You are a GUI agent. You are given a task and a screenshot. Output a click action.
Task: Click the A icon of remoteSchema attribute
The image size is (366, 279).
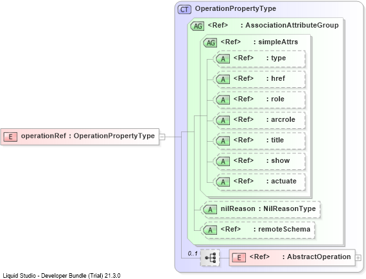210,230
